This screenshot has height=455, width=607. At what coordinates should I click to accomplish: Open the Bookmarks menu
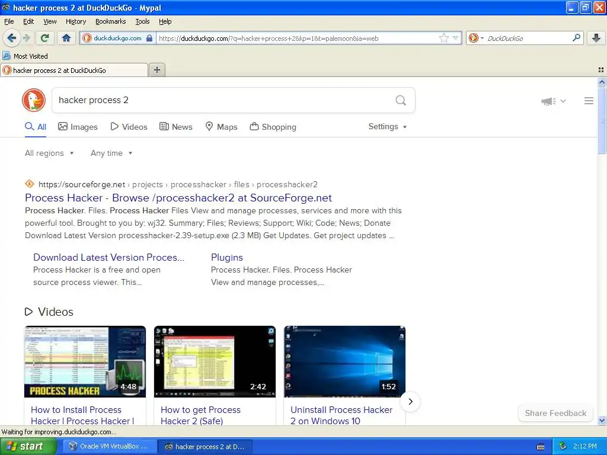110,21
